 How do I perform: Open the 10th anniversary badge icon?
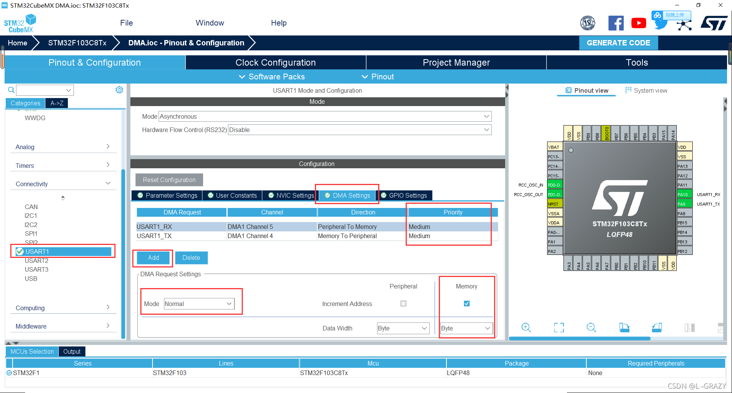click(x=588, y=23)
